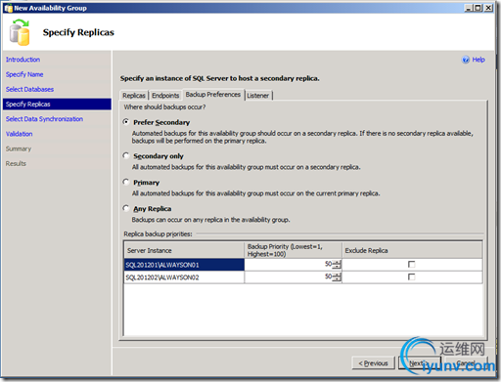Click the Summary step in sidebar
The height and width of the screenshot is (382, 501).
19,149
